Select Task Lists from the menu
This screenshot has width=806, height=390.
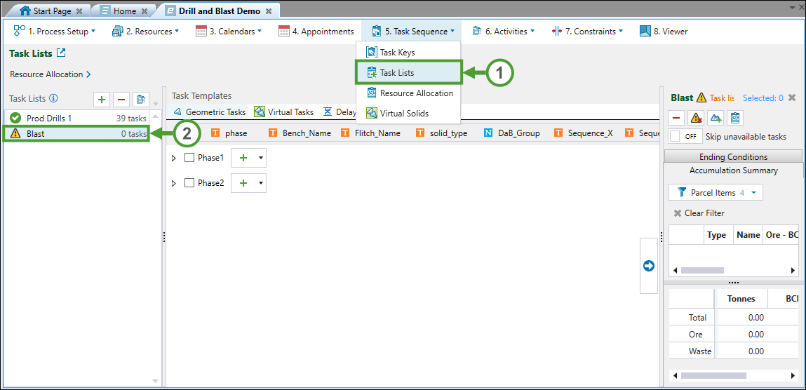(x=409, y=72)
